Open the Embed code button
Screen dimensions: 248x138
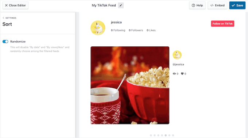217,5
